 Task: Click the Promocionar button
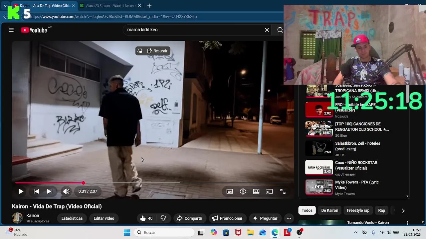227,218
